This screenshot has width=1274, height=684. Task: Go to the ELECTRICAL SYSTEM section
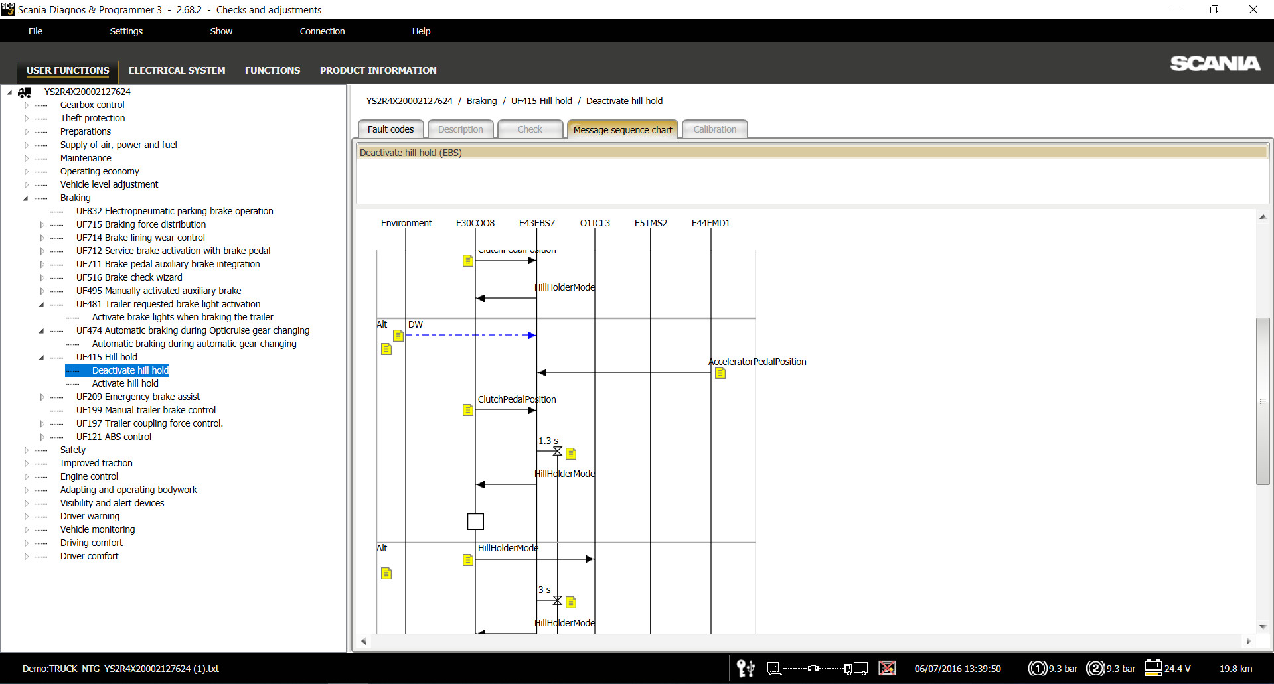point(177,70)
